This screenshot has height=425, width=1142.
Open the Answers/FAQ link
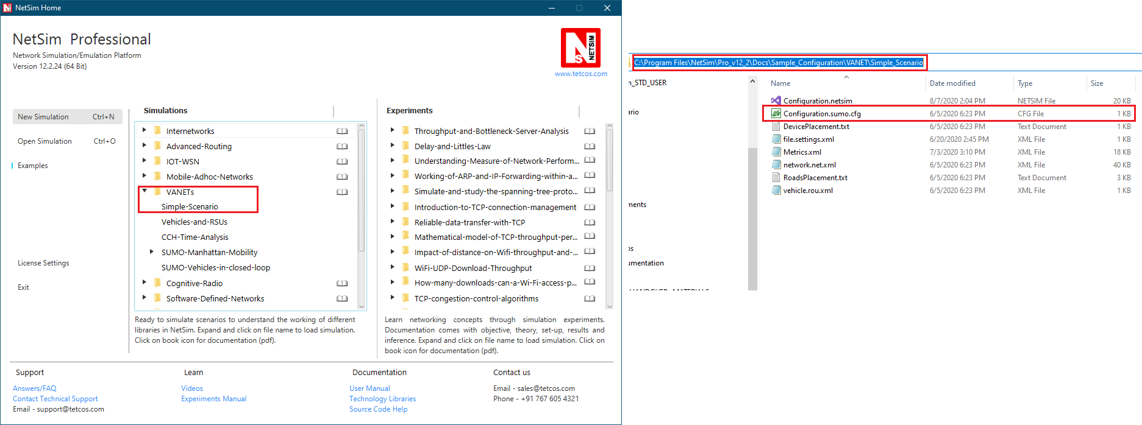tap(35, 388)
